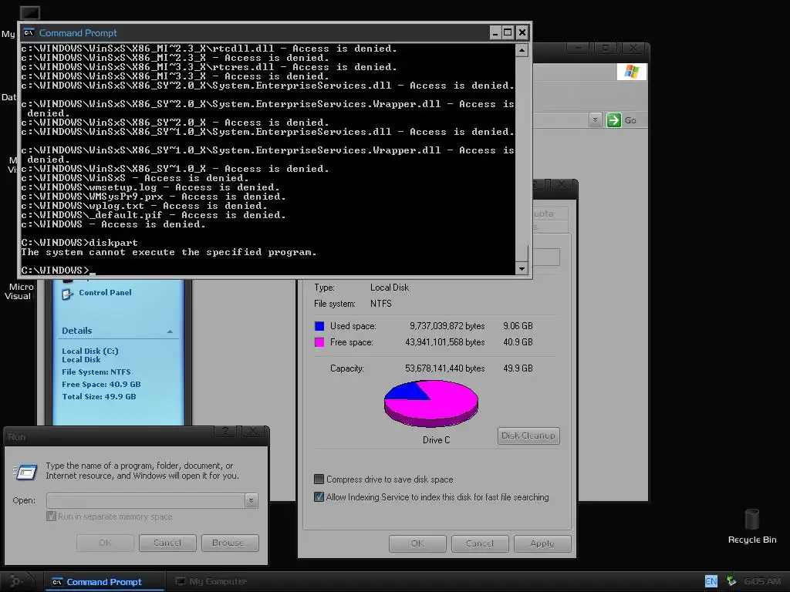Click the Run dialog help question button

tap(227, 432)
